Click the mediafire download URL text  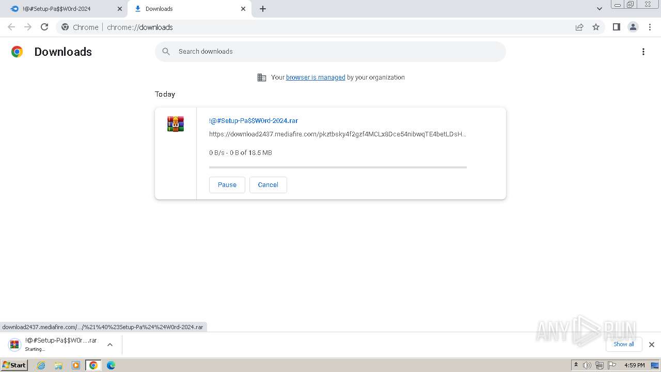[338, 134]
